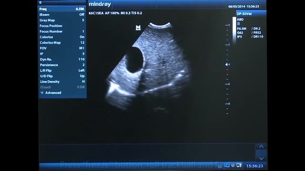Toggle iBeam Off setting
Image resolution: width=305 pixels, height=171 pixels.
click(x=62, y=15)
